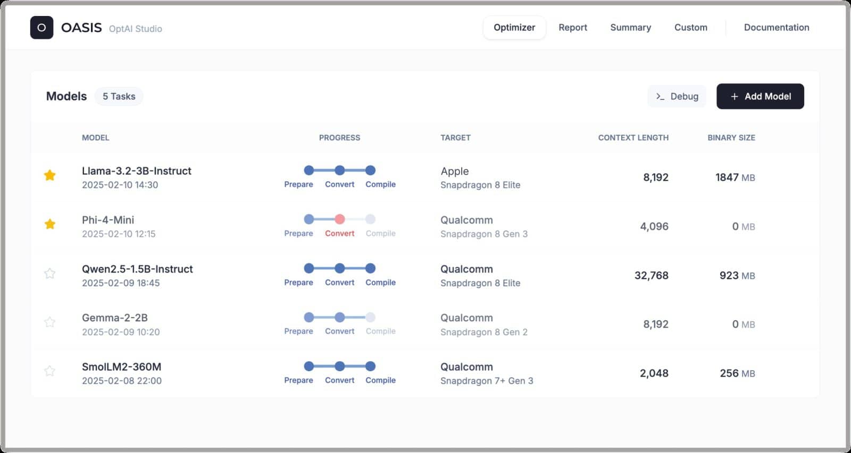Select the Optimizer tab
The height and width of the screenshot is (453, 851).
[x=514, y=28]
